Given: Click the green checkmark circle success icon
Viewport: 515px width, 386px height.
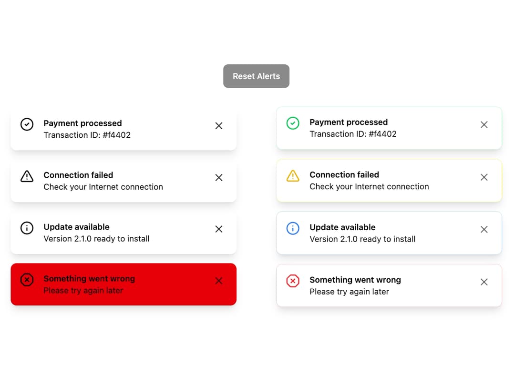Looking at the screenshot, I should (x=293, y=123).
